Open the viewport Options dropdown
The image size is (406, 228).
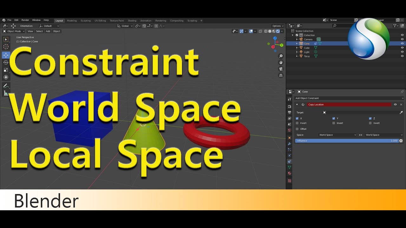coord(278,26)
